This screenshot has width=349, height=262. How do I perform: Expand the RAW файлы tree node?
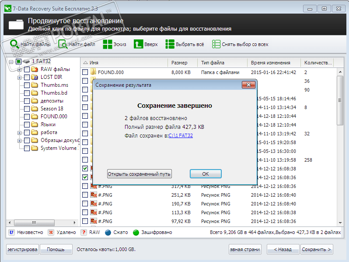point(19,70)
